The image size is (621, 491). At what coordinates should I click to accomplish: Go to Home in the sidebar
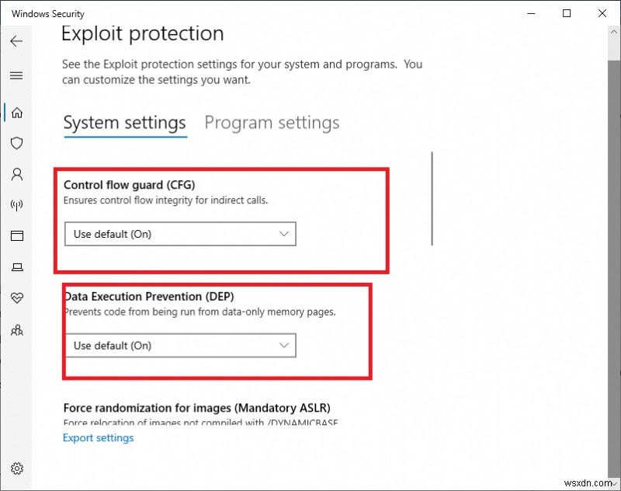coord(16,113)
